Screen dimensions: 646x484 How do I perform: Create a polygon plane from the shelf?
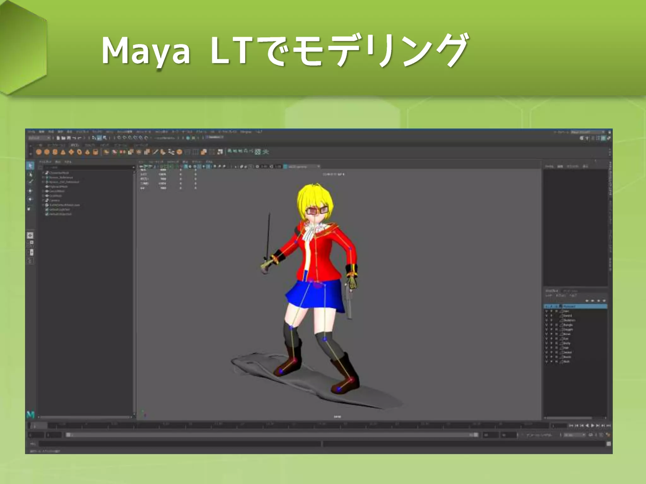coord(71,152)
